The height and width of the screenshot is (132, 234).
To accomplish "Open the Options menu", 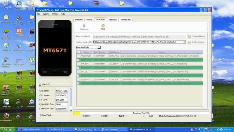I will [46, 14].
